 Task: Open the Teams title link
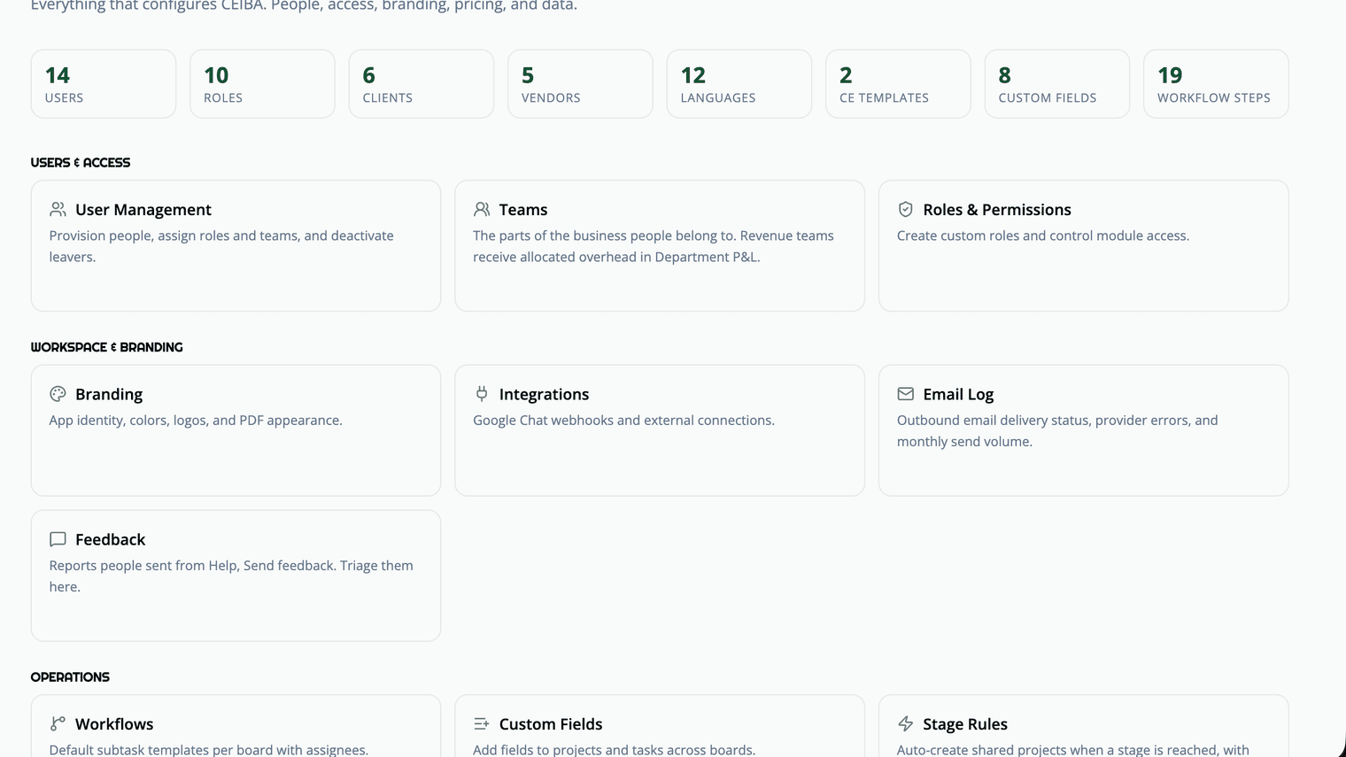pyautogui.click(x=523, y=210)
